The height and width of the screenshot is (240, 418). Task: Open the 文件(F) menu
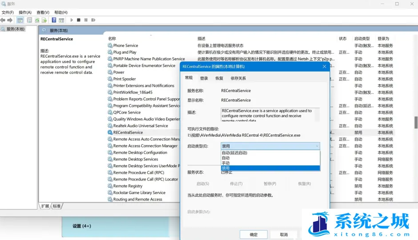pyautogui.click(x=8, y=12)
